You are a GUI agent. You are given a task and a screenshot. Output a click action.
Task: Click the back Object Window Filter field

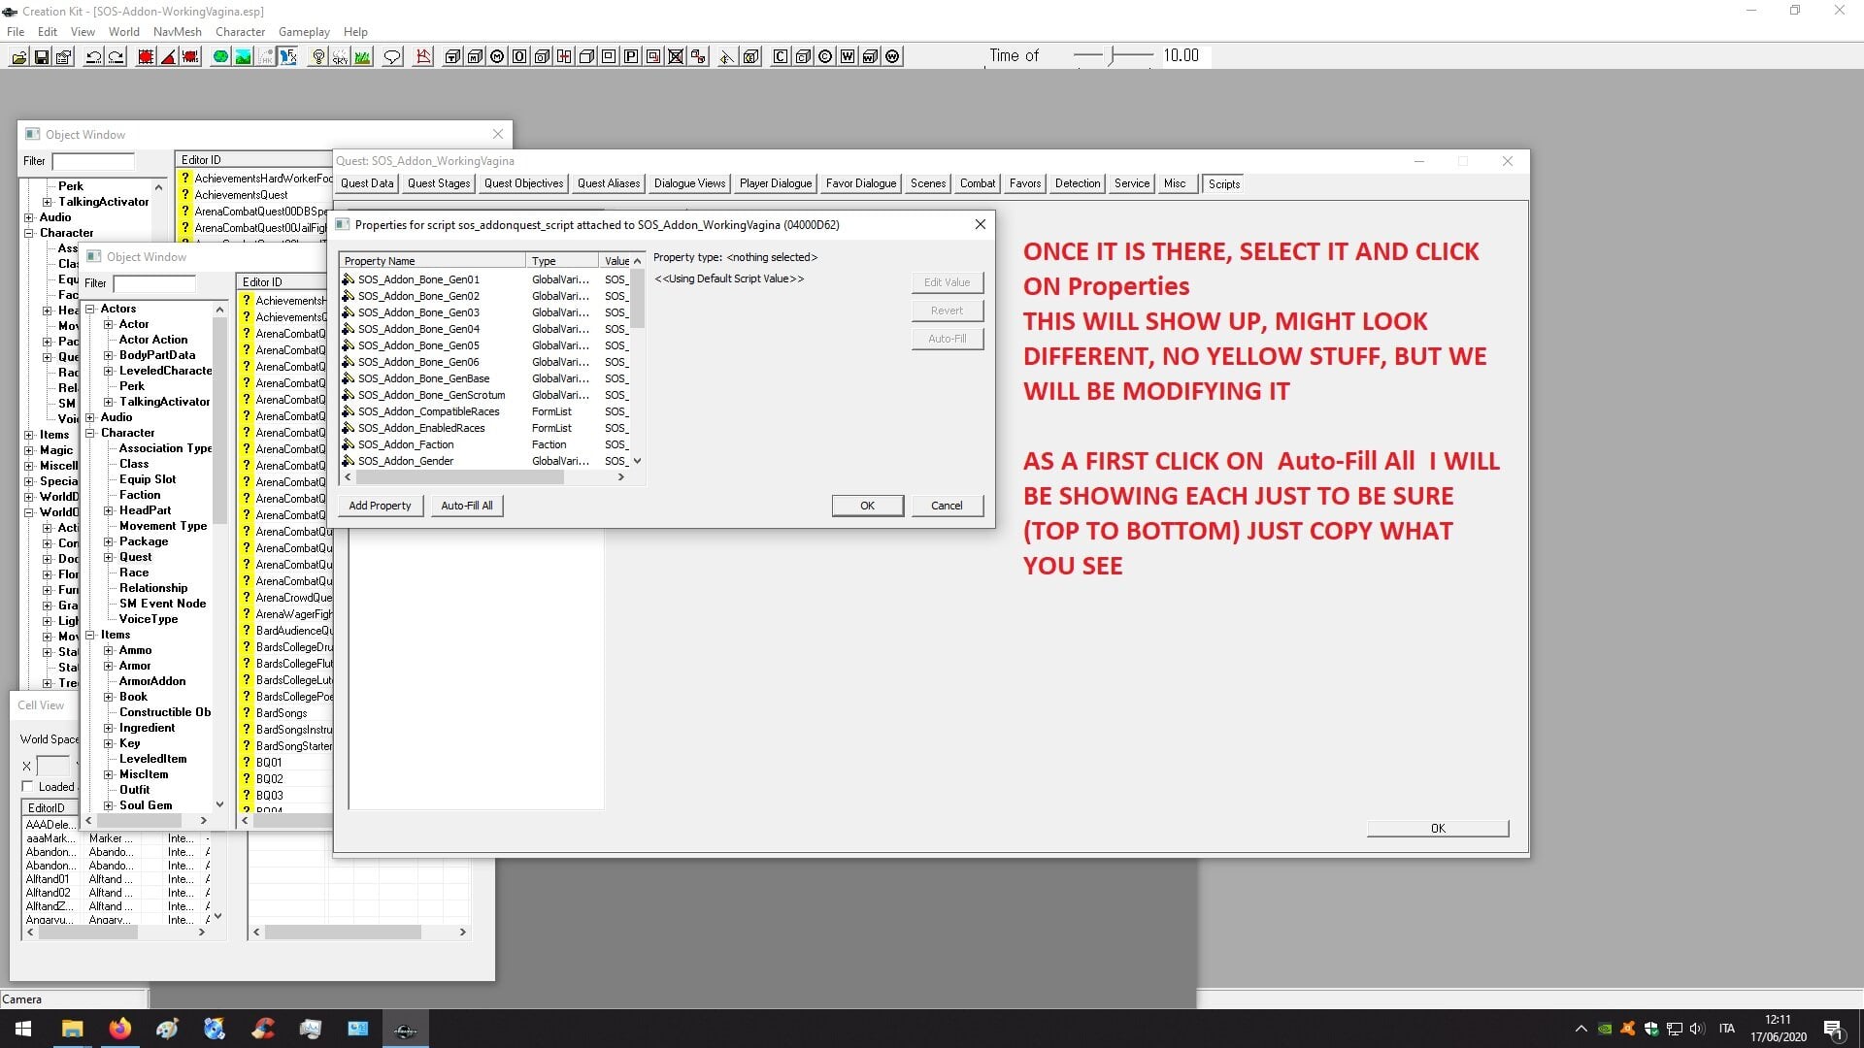coord(93,161)
